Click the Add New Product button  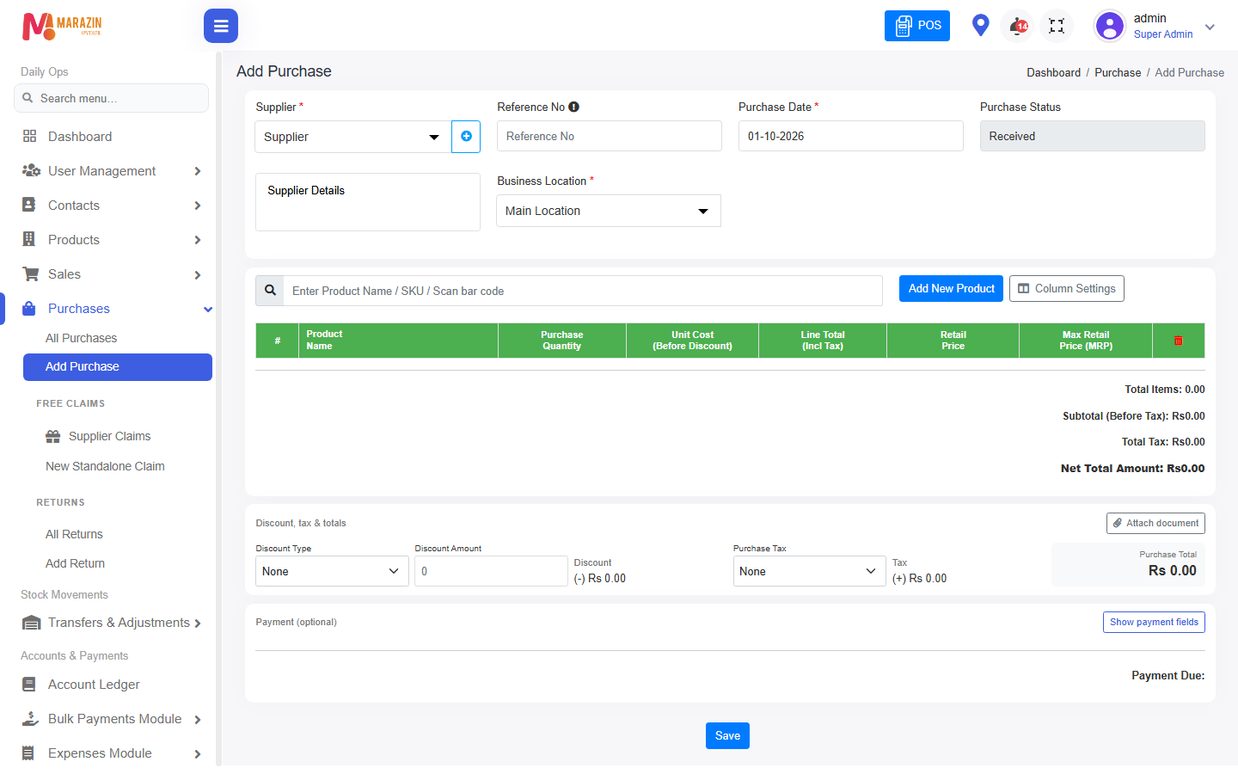click(x=951, y=289)
